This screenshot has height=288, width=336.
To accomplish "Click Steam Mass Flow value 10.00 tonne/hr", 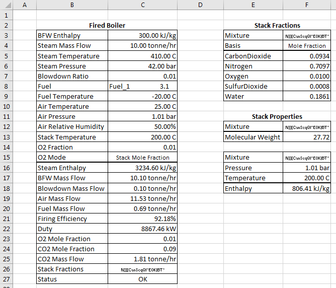I will point(142,45).
